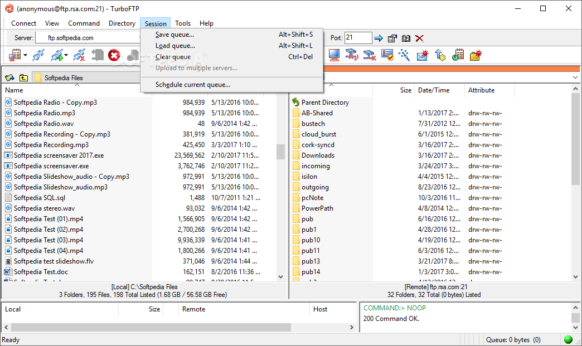Click the AB-Shared folder icon
This screenshot has height=346, width=582.
point(296,113)
